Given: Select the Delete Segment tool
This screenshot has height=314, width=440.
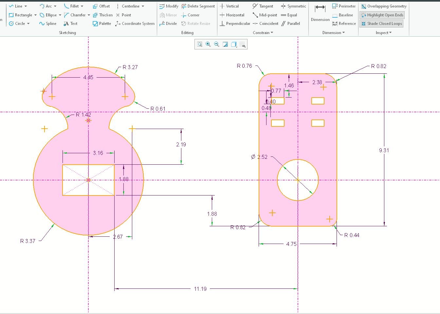Looking at the screenshot, I should tap(198, 6).
